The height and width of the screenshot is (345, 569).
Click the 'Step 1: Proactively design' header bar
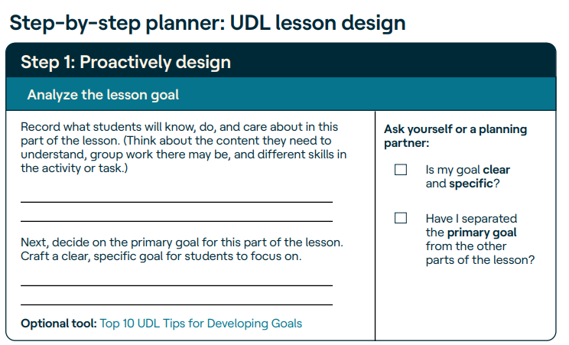point(281,62)
